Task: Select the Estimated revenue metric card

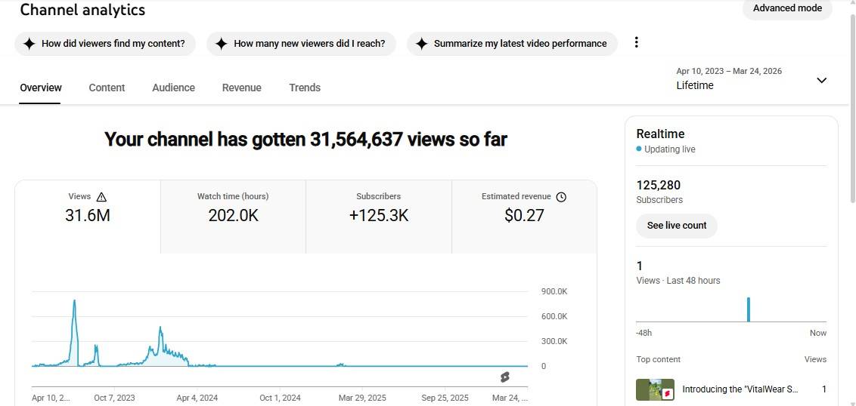Action: (523, 216)
